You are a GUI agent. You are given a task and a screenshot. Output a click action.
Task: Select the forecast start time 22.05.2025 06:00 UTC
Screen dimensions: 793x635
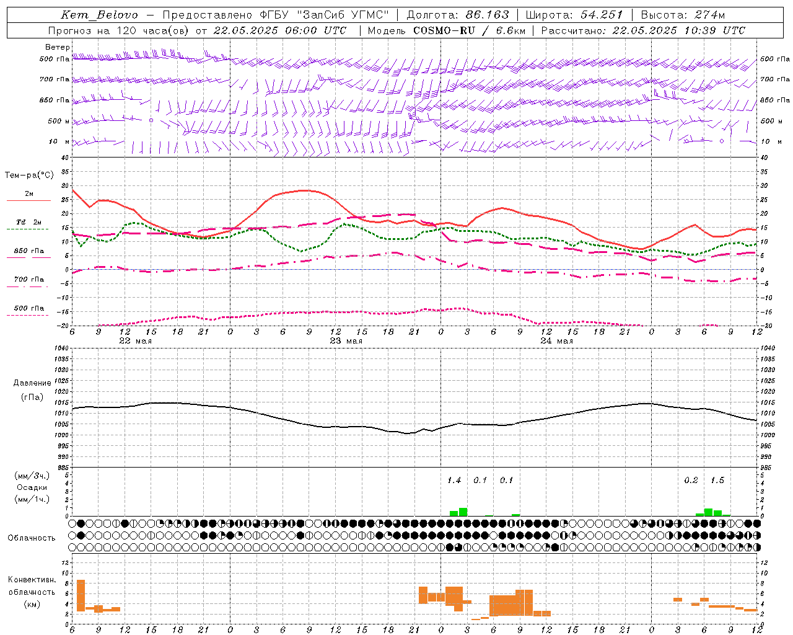[280, 30]
